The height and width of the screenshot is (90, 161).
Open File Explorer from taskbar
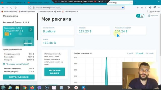17,88
